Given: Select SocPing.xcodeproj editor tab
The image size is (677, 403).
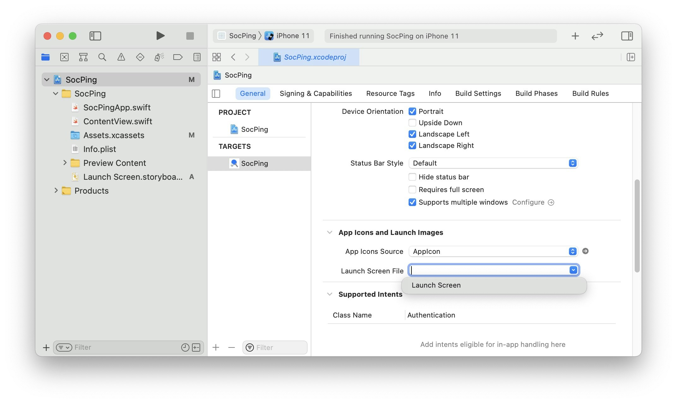Looking at the screenshot, I should click(x=309, y=57).
